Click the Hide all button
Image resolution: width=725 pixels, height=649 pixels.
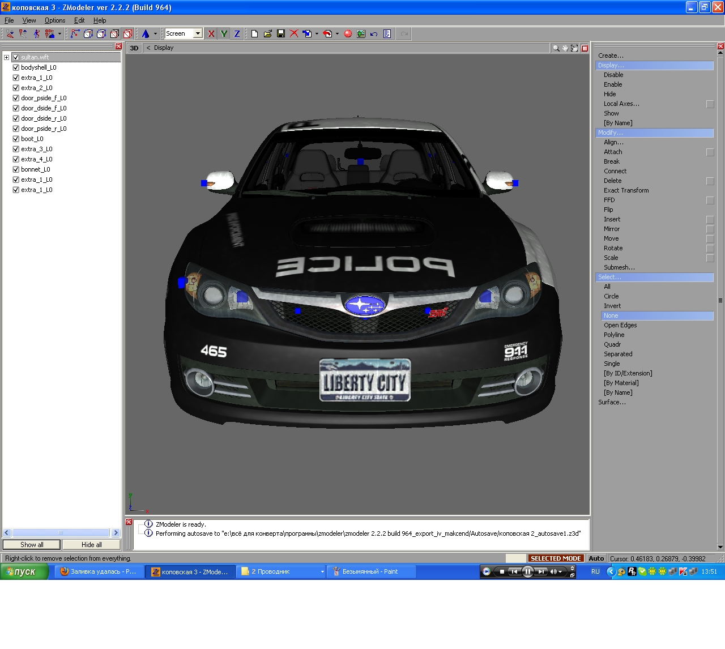91,545
